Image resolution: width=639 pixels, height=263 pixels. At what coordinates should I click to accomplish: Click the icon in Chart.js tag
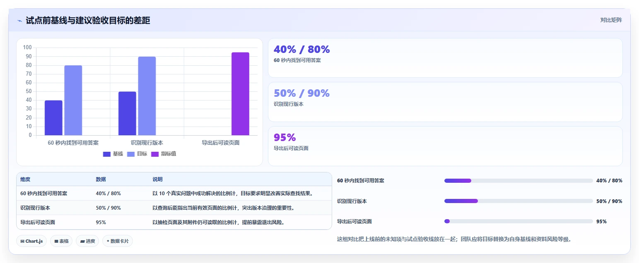[22, 241]
